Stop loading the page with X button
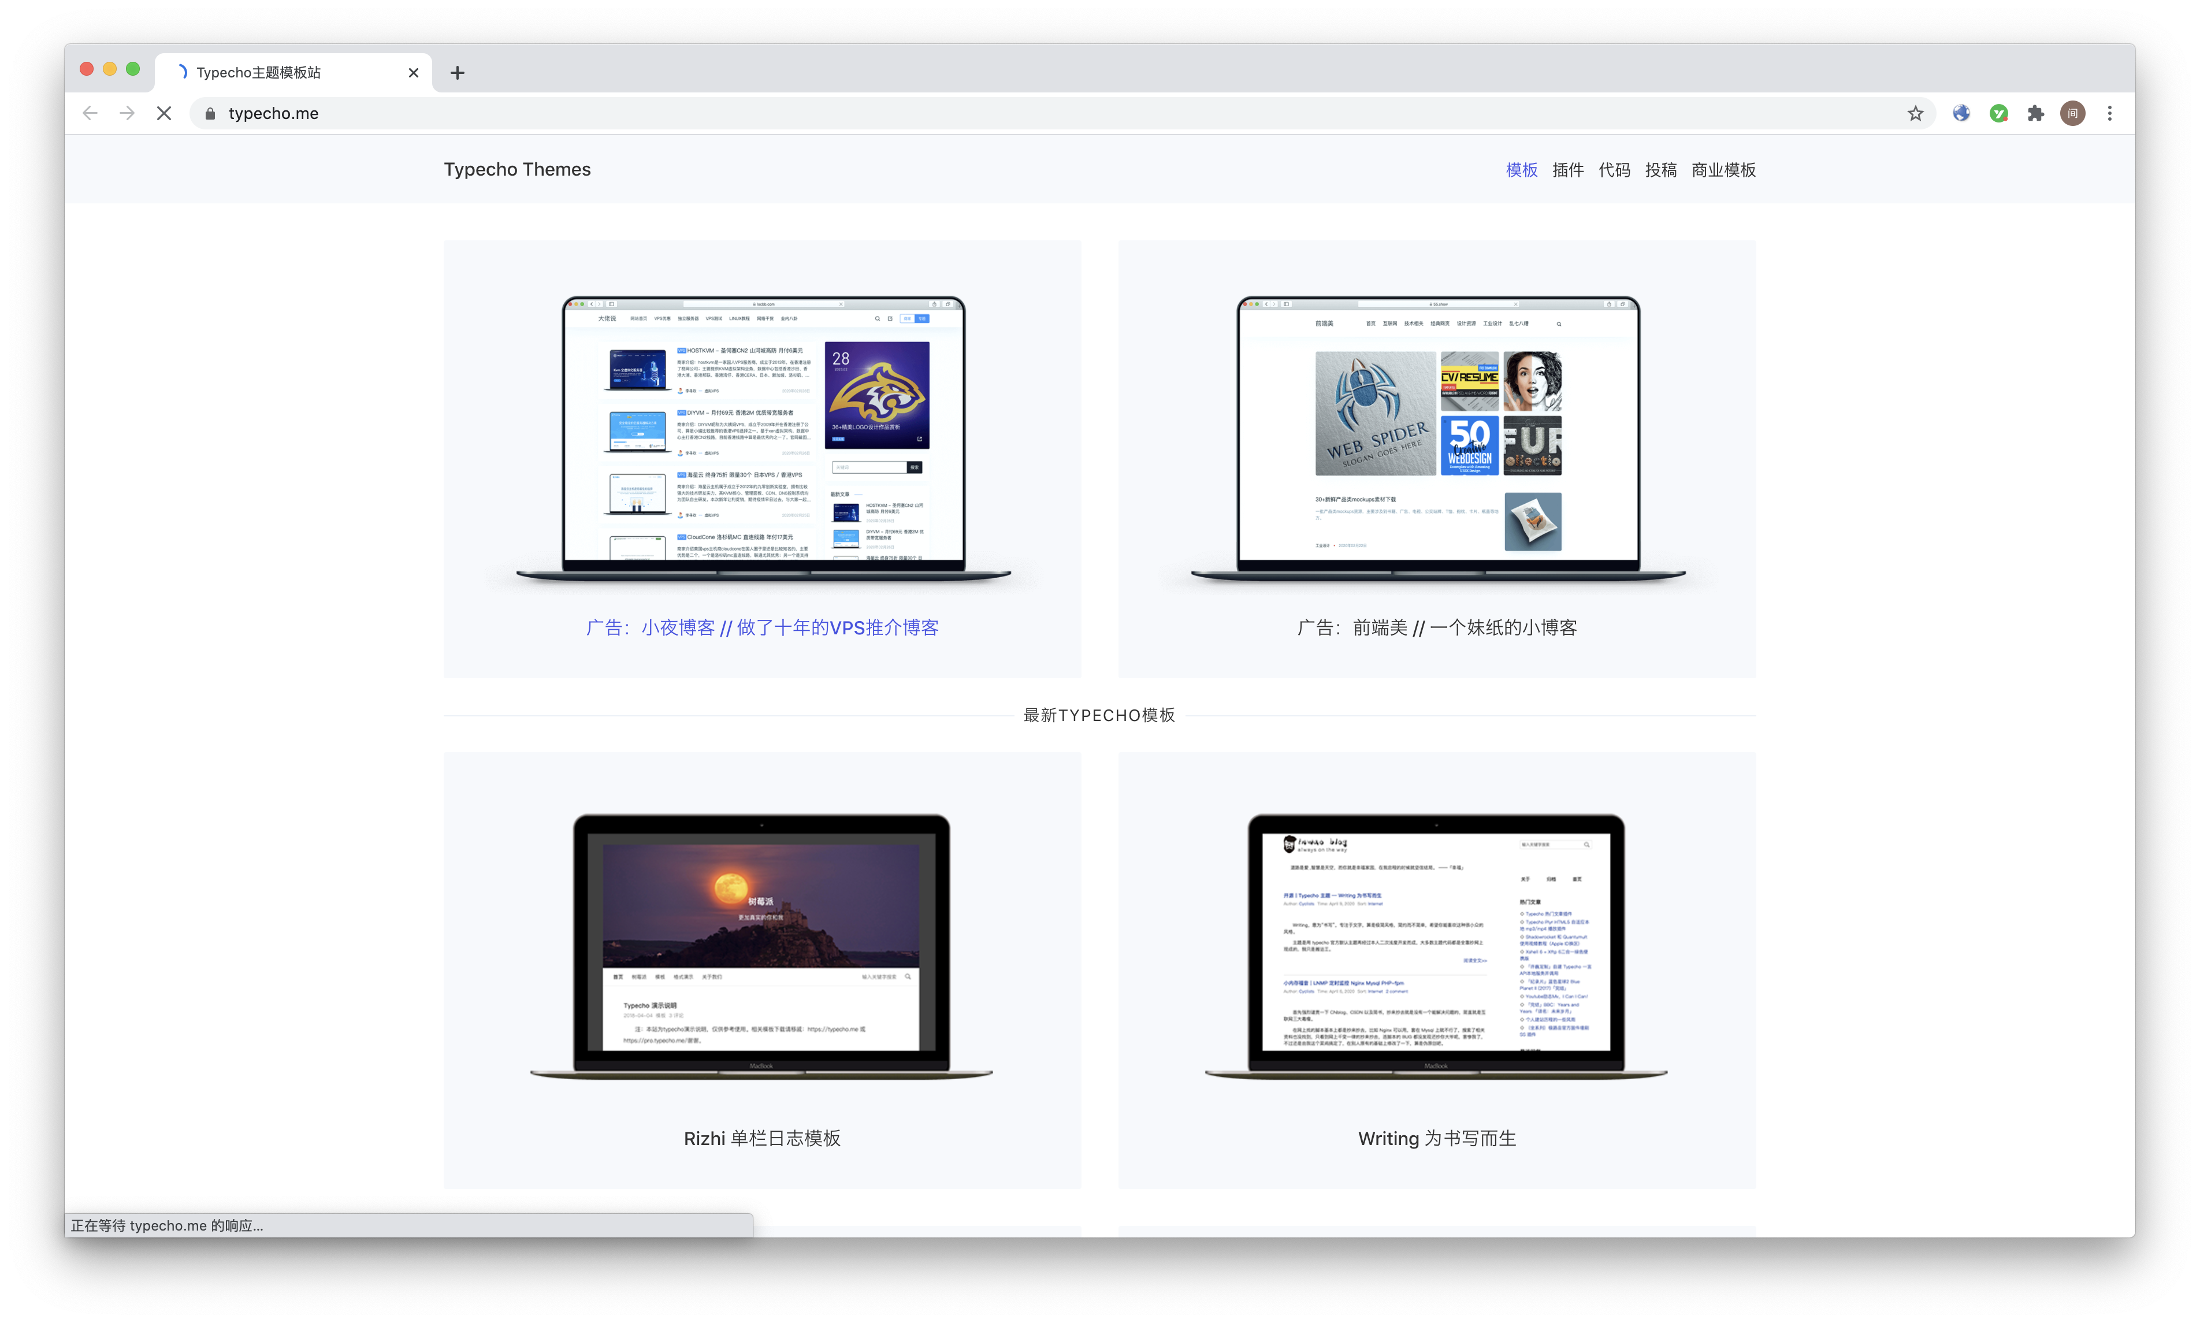The width and height of the screenshot is (2200, 1323). (164, 113)
